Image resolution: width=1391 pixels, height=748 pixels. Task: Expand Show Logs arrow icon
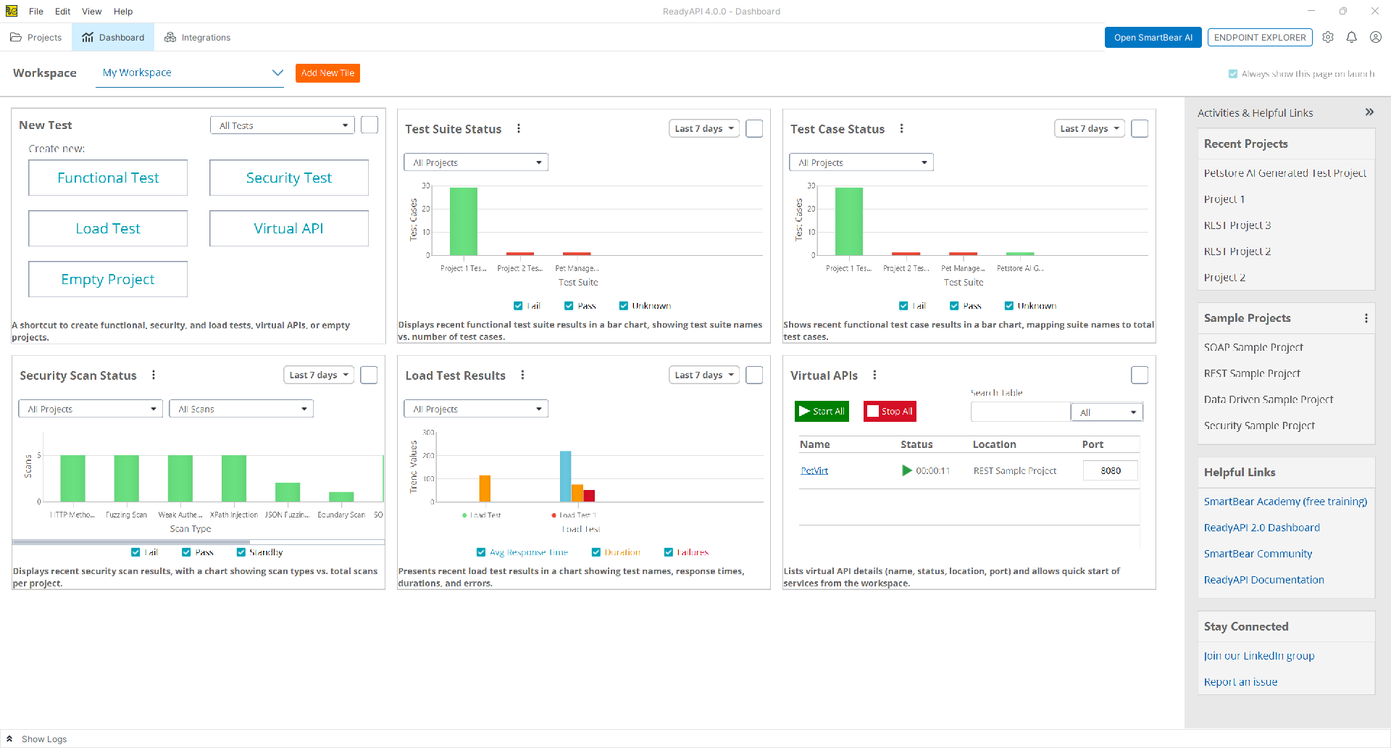click(9, 739)
